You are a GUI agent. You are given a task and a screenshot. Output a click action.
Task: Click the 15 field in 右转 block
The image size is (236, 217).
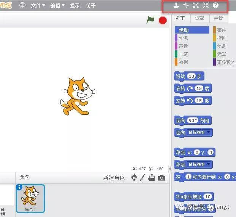199,88
